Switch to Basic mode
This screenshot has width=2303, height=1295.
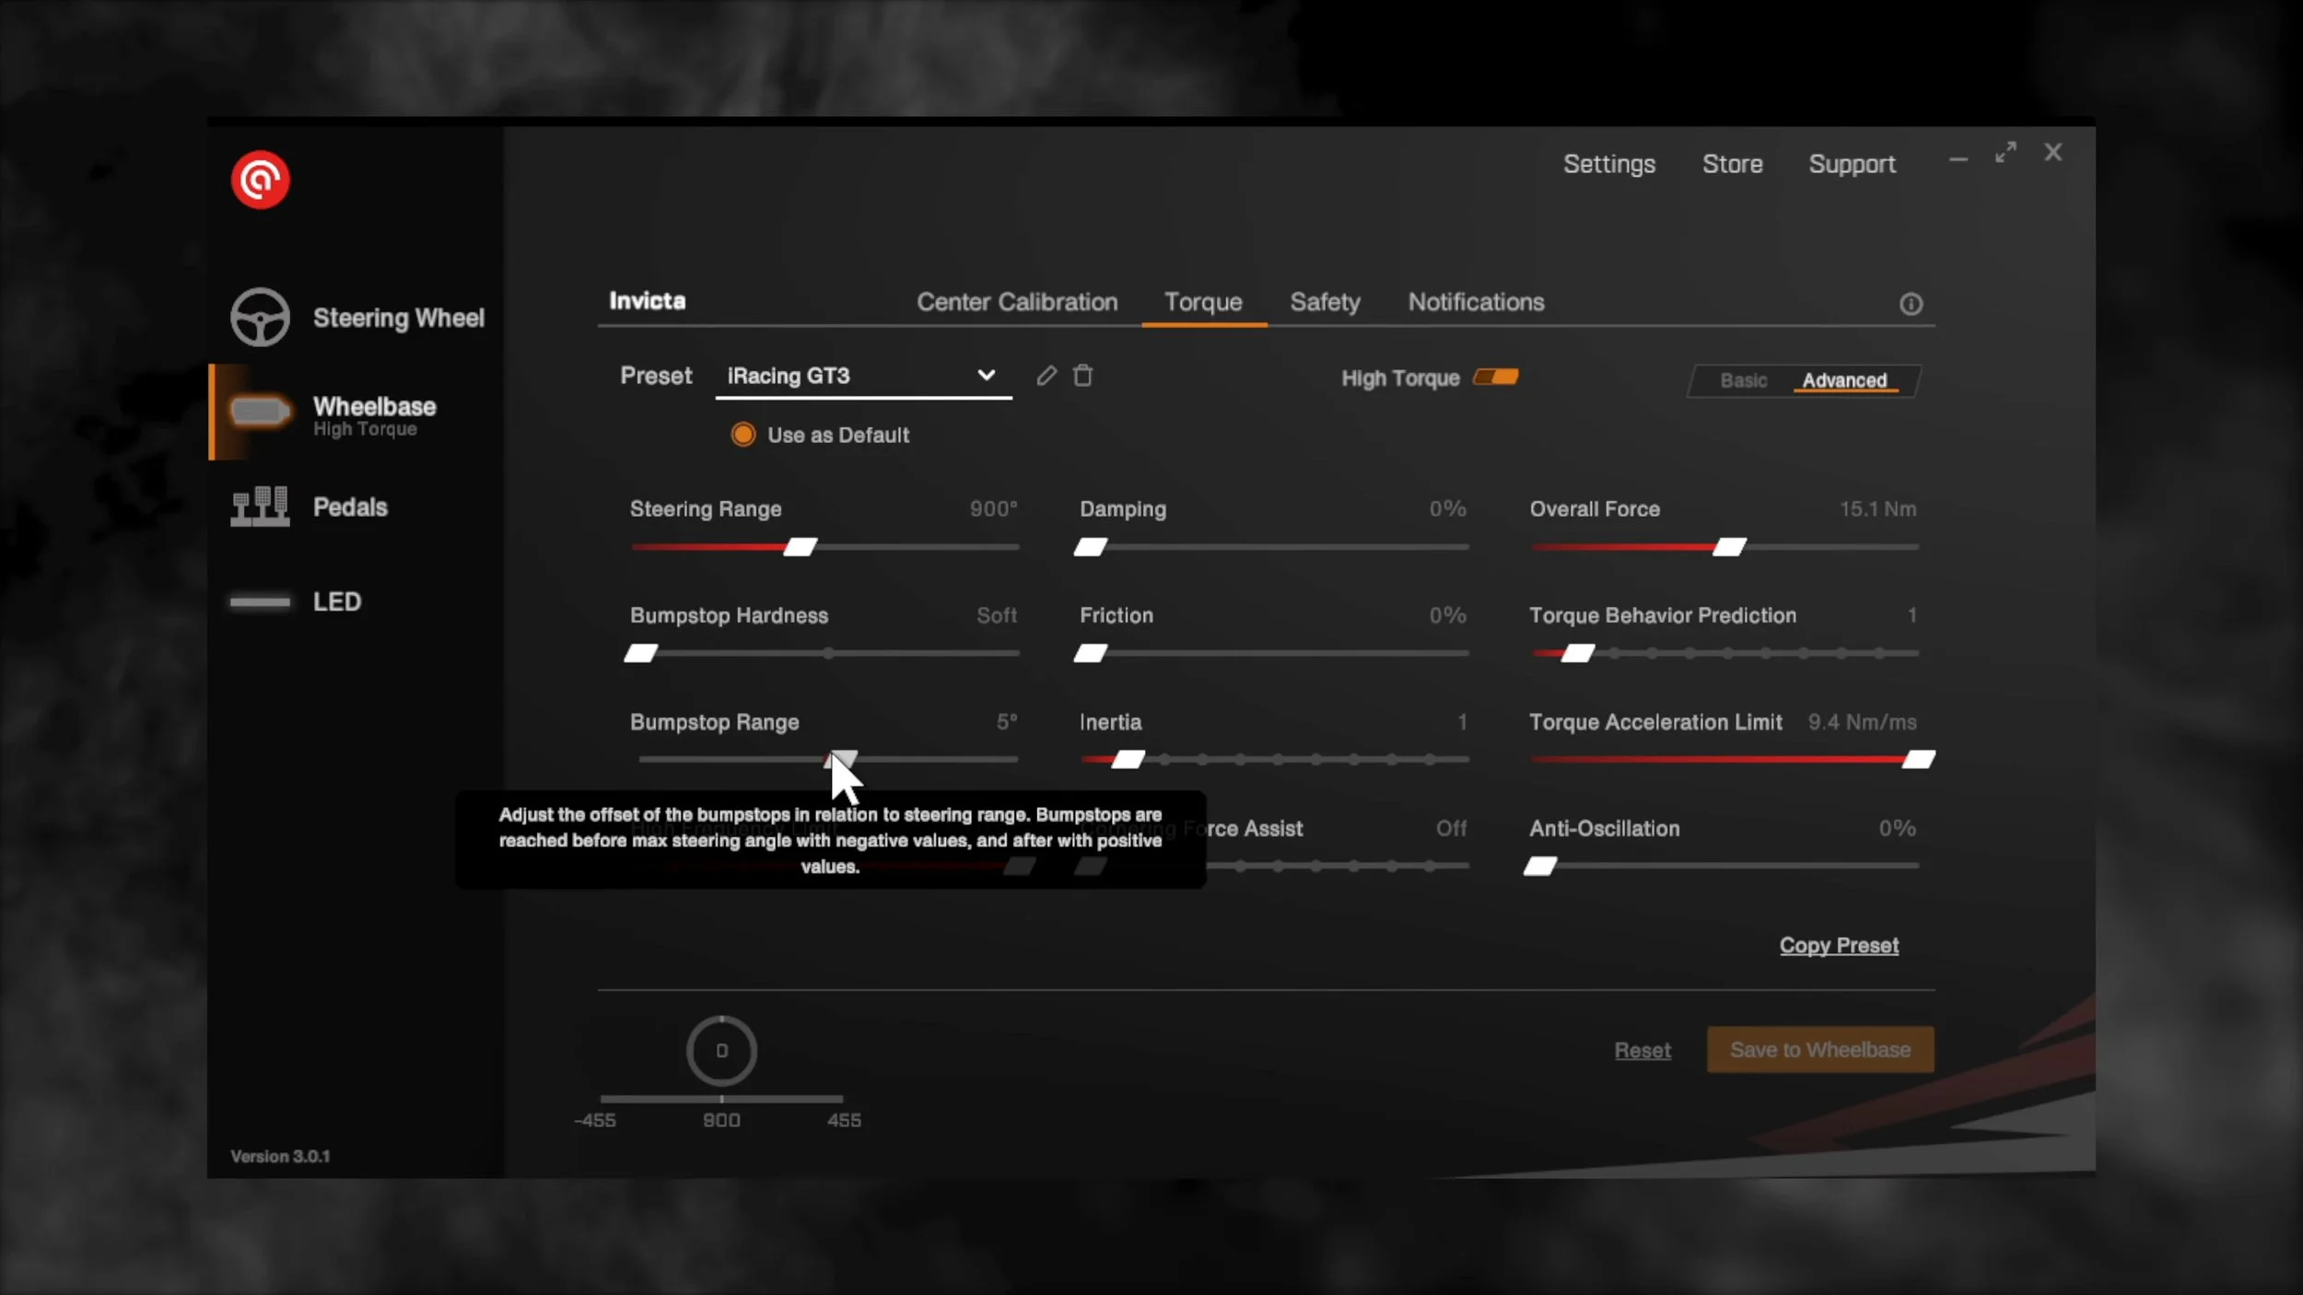1744,380
